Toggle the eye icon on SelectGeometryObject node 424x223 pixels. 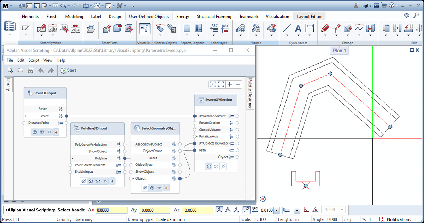(x=159, y=188)
